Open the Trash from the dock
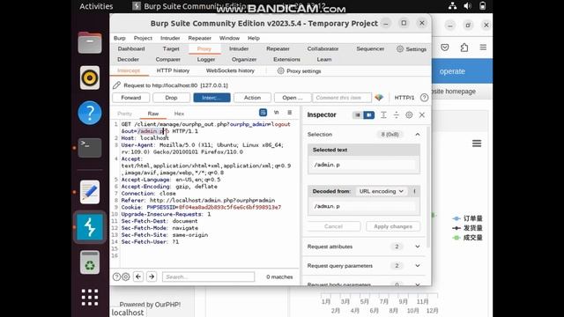The width and height of the screenshot is (564, 317). (90, 262)
